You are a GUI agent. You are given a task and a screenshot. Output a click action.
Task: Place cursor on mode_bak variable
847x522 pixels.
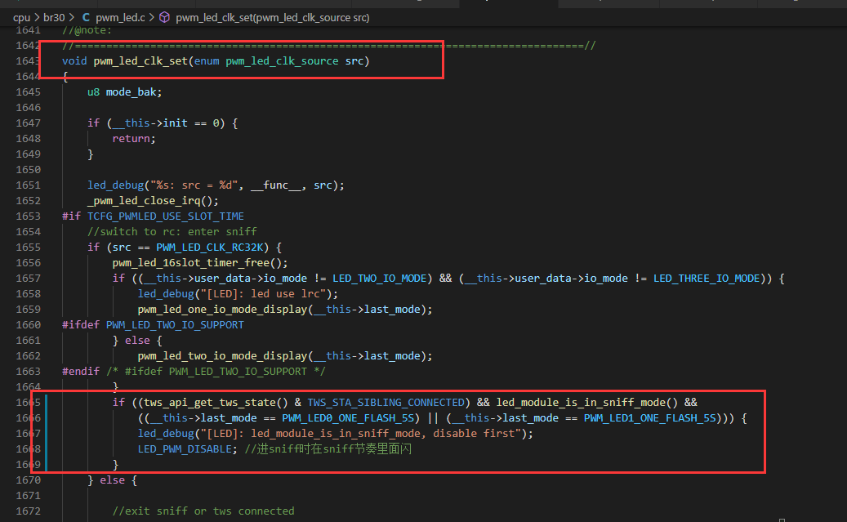132,91
